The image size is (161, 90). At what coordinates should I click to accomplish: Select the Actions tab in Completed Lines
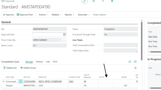39,62
